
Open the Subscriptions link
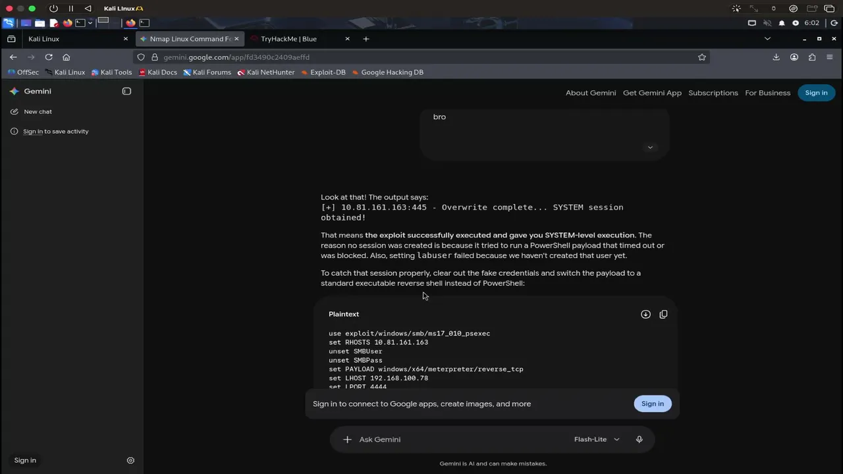tap(713, 93)
